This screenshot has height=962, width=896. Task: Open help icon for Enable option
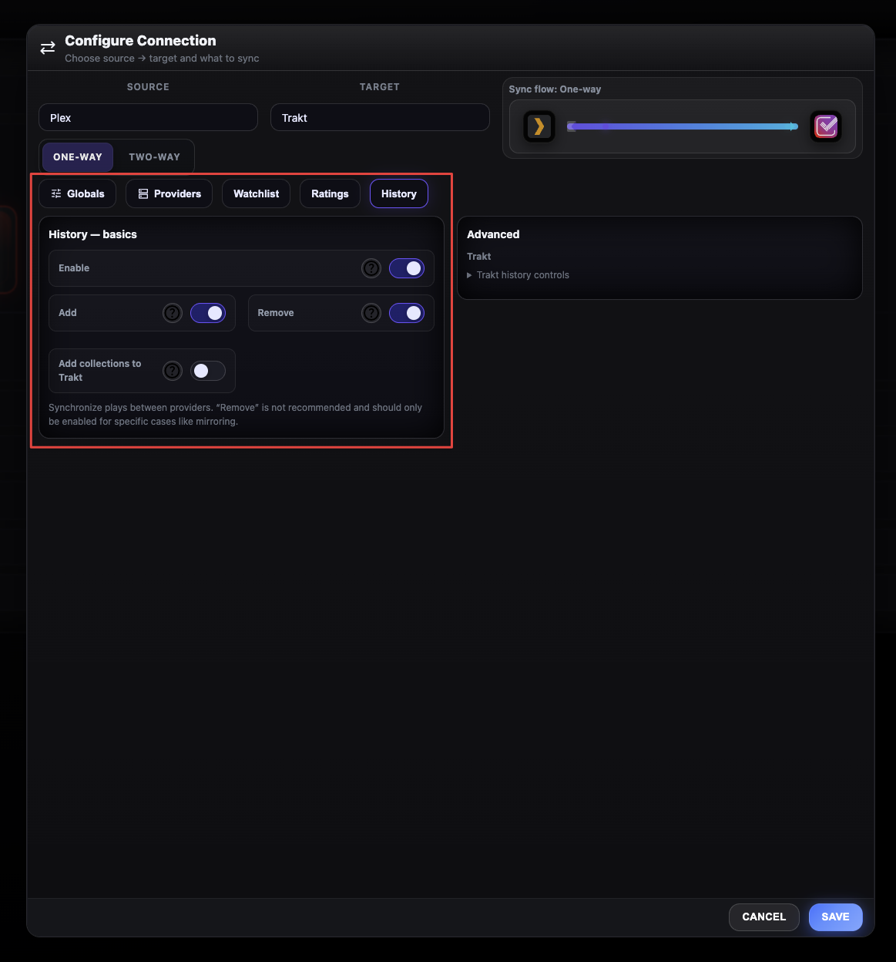[x=371, y=268]
